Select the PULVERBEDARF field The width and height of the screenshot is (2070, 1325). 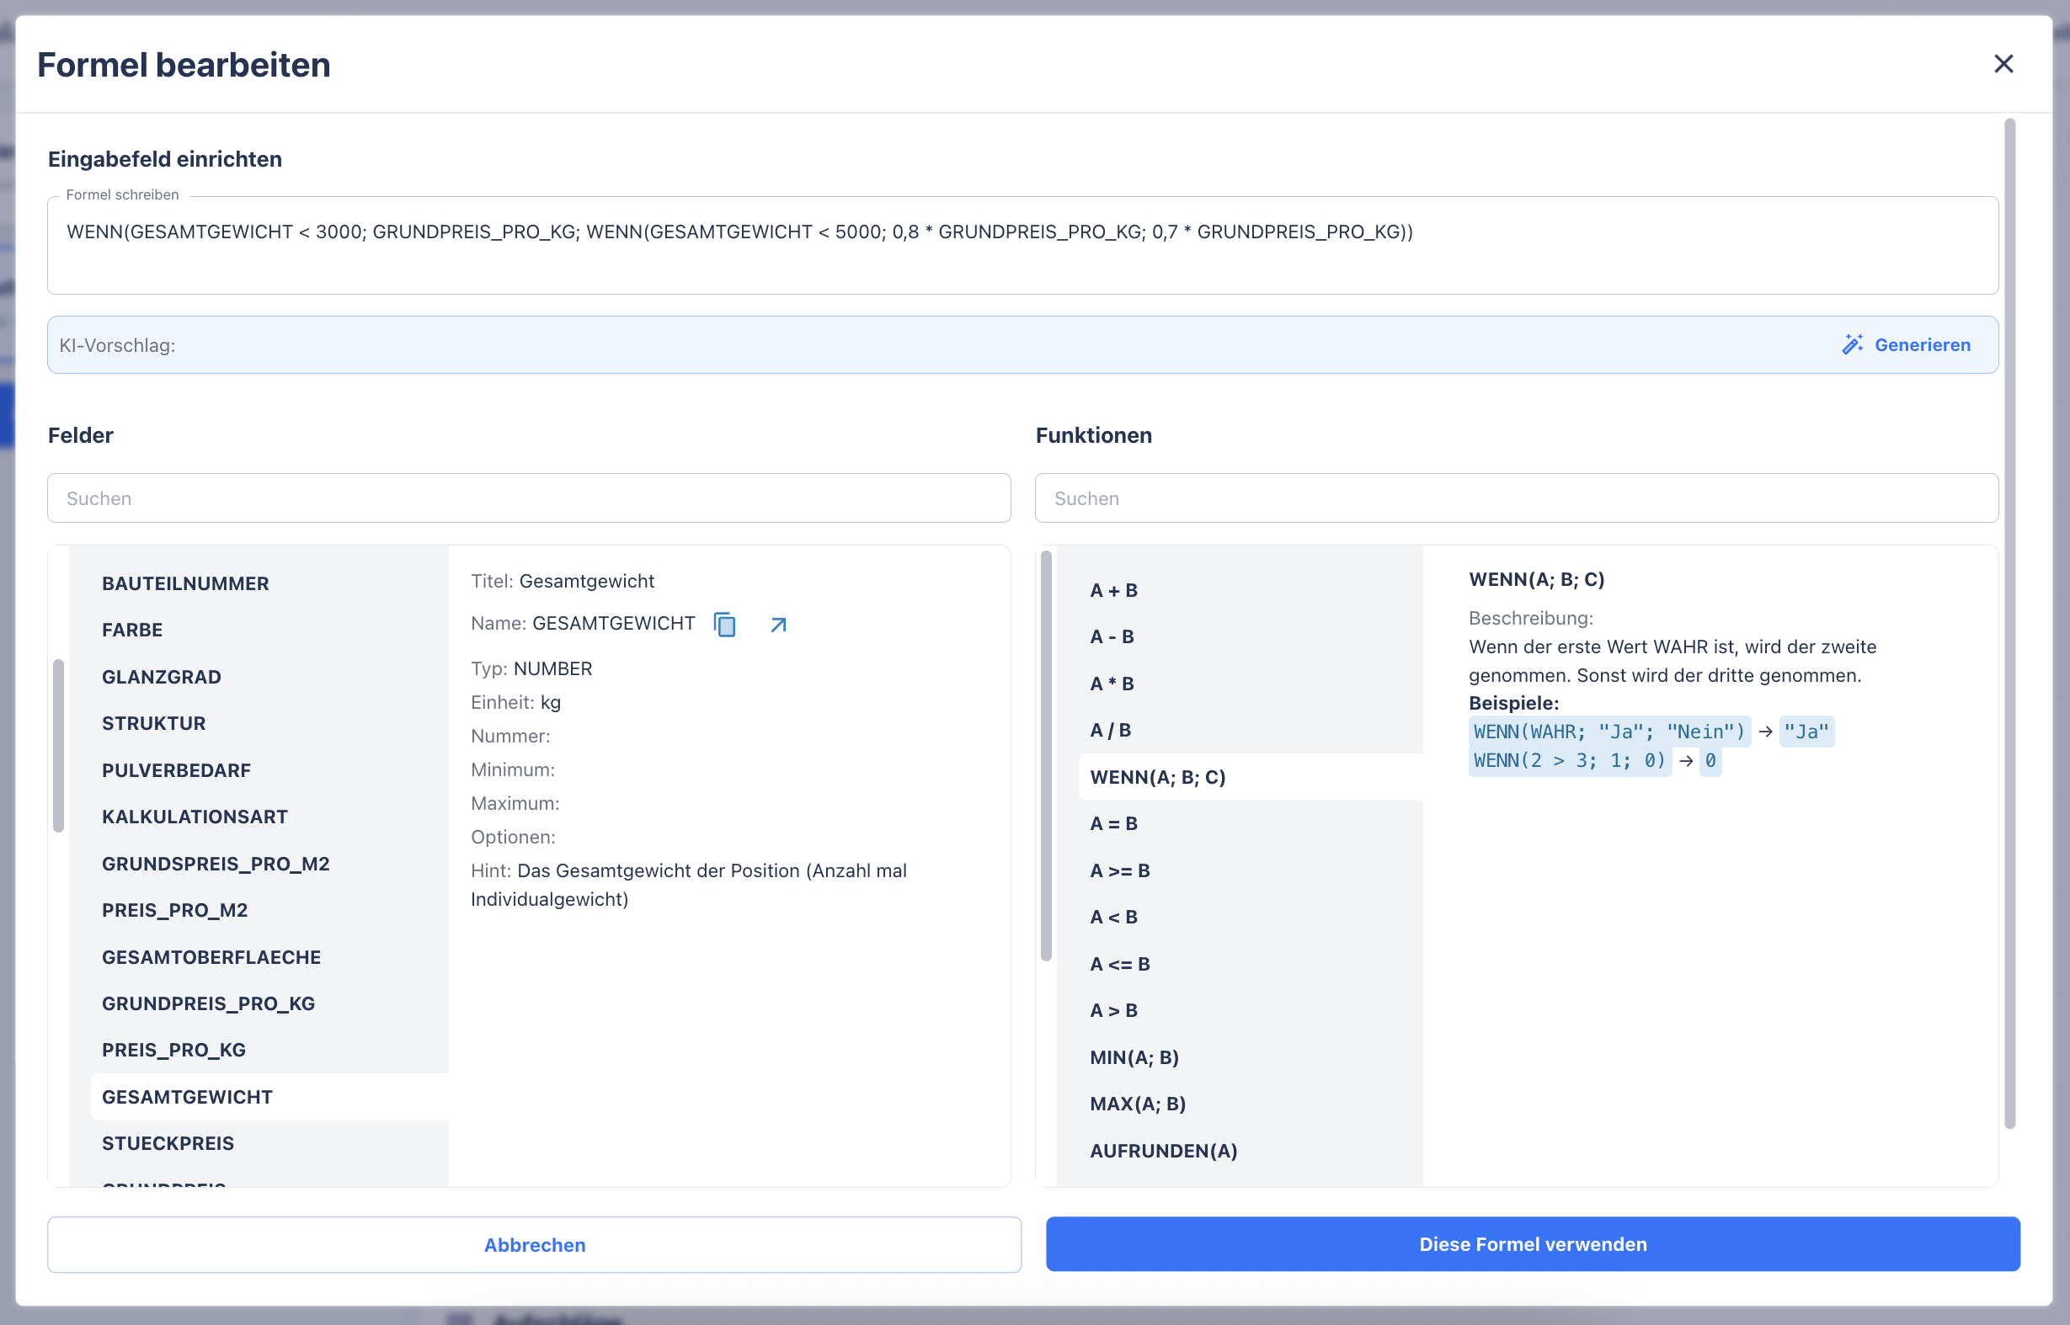pyautogui.click(x=177, y=770)
